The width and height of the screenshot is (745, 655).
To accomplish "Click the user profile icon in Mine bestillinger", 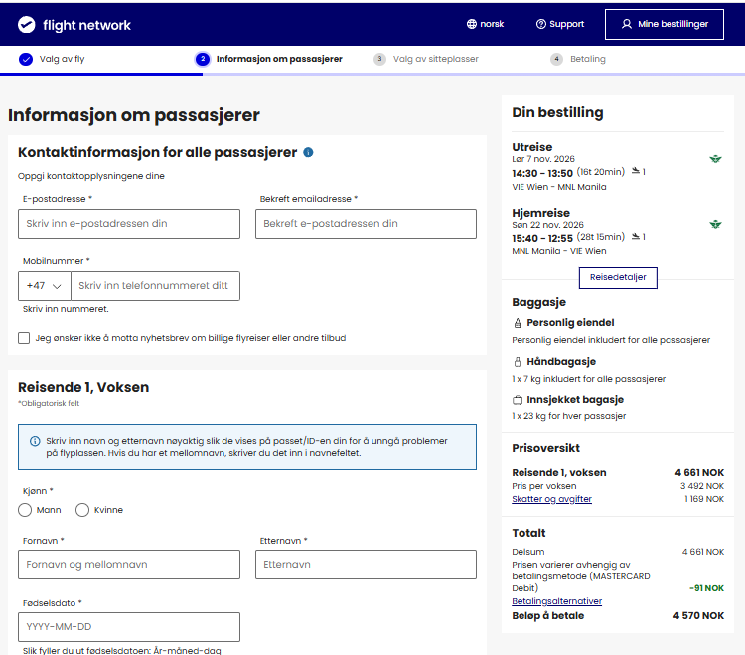I will pos(627,24).
